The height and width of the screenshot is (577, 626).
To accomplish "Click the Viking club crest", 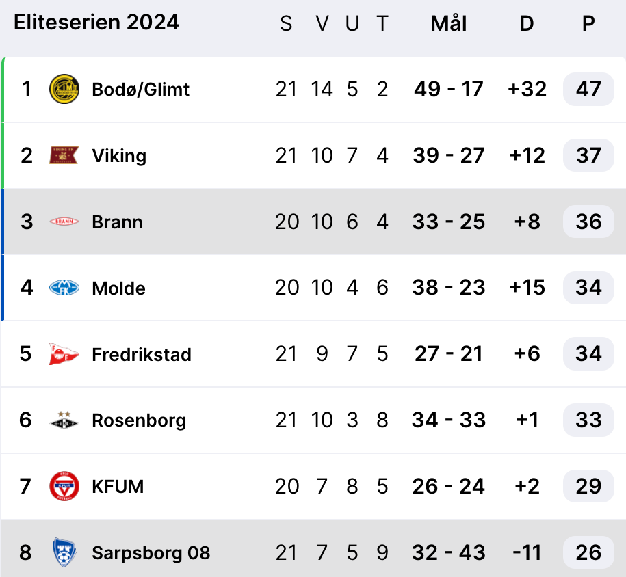I will [x=64, y=156].
